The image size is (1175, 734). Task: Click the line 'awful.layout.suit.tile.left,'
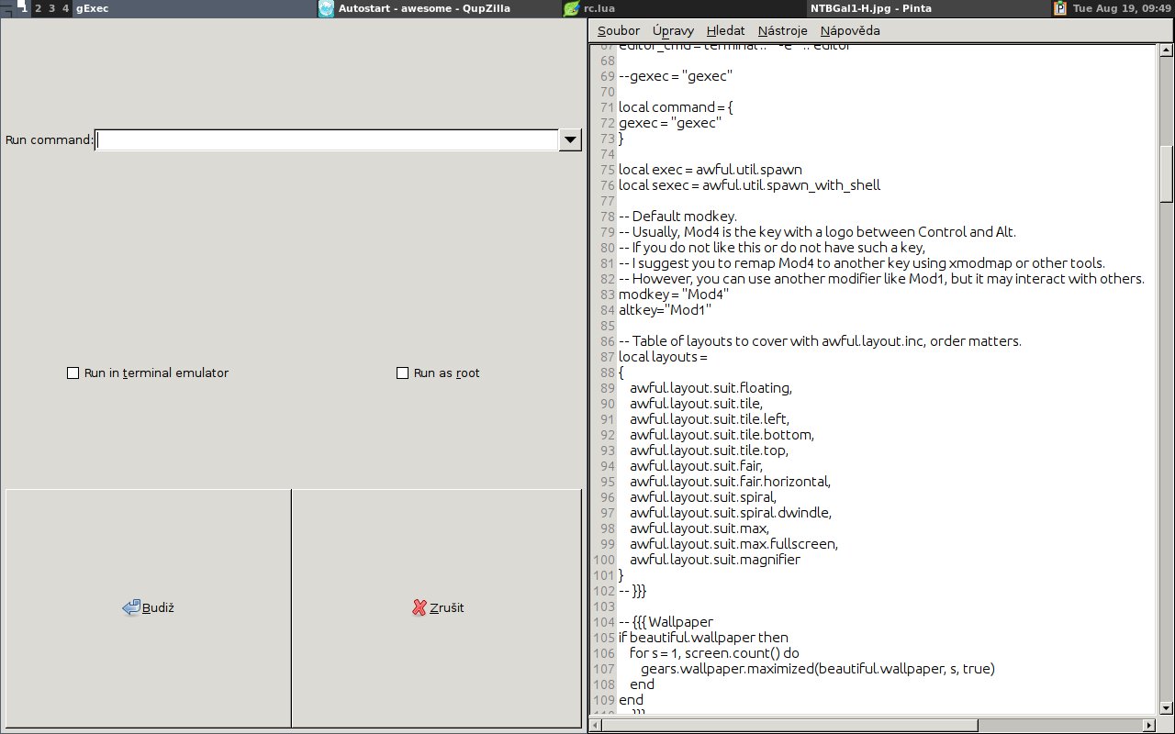[710, 419]
